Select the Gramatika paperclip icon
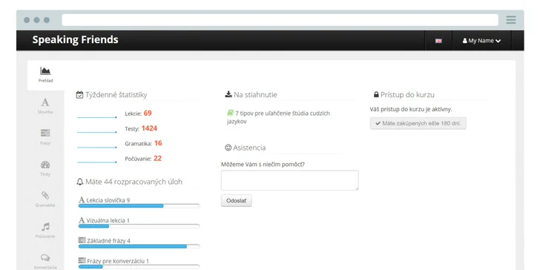This screenshot has height=270, width=540. [x=45, y=195]
